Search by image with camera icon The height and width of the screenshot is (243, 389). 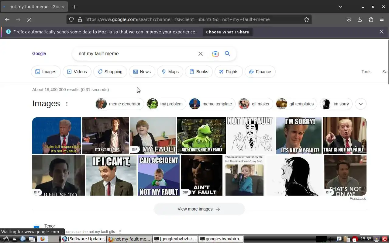(215, 54)
